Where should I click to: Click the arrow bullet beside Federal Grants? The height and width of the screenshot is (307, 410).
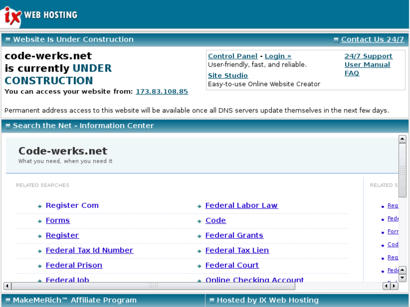click(199, 236)
